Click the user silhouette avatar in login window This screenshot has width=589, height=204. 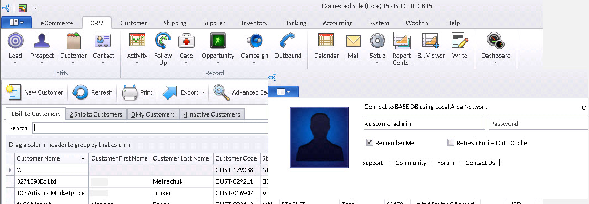point(319,137)
